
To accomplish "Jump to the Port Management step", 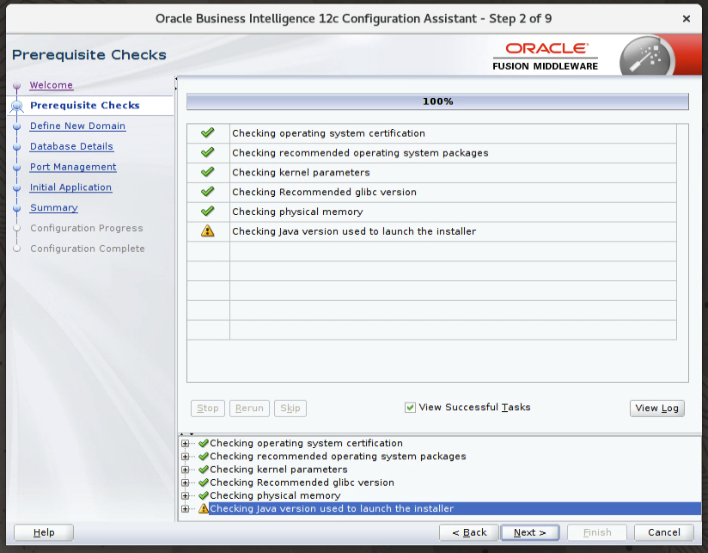I will pyautogui.click(x=73, y=167).
